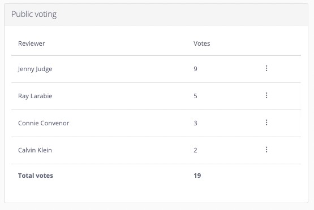Click the Public voting panel title
This screenshot has height=210, width=314.
click(x=34, y=14)
